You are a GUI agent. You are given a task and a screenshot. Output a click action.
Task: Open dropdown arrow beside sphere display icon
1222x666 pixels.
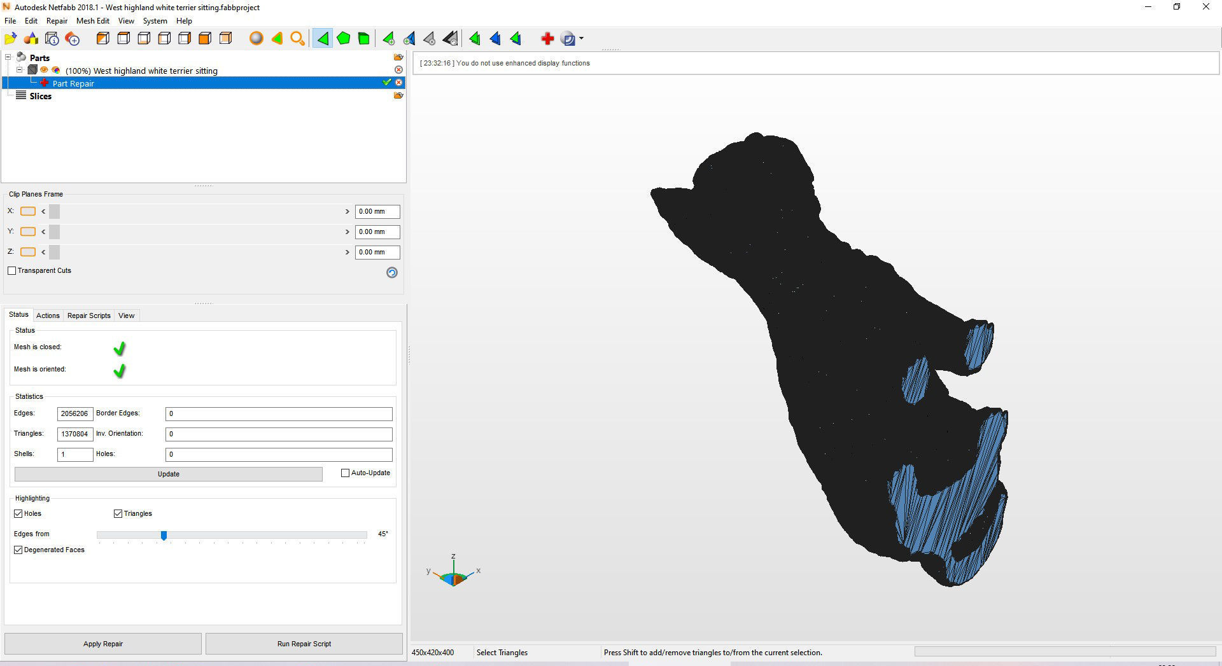(x=581, y=39)
